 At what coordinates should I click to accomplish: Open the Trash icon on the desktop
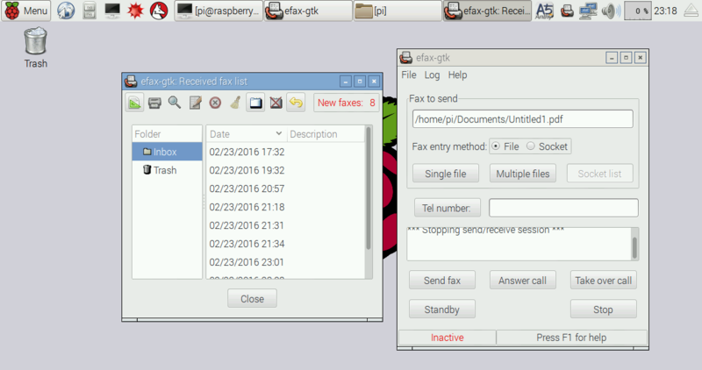35,48
